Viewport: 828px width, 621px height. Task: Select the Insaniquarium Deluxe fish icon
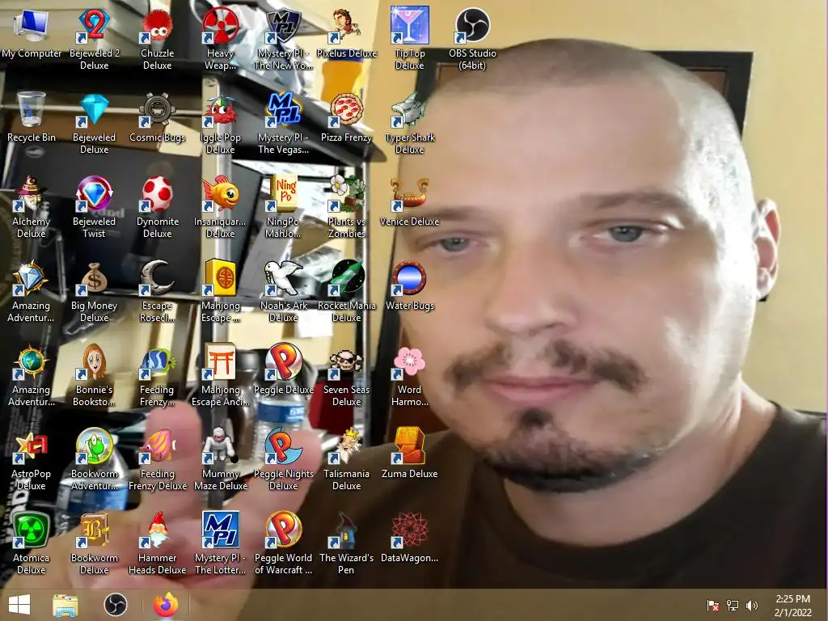[x=220, y=208]
